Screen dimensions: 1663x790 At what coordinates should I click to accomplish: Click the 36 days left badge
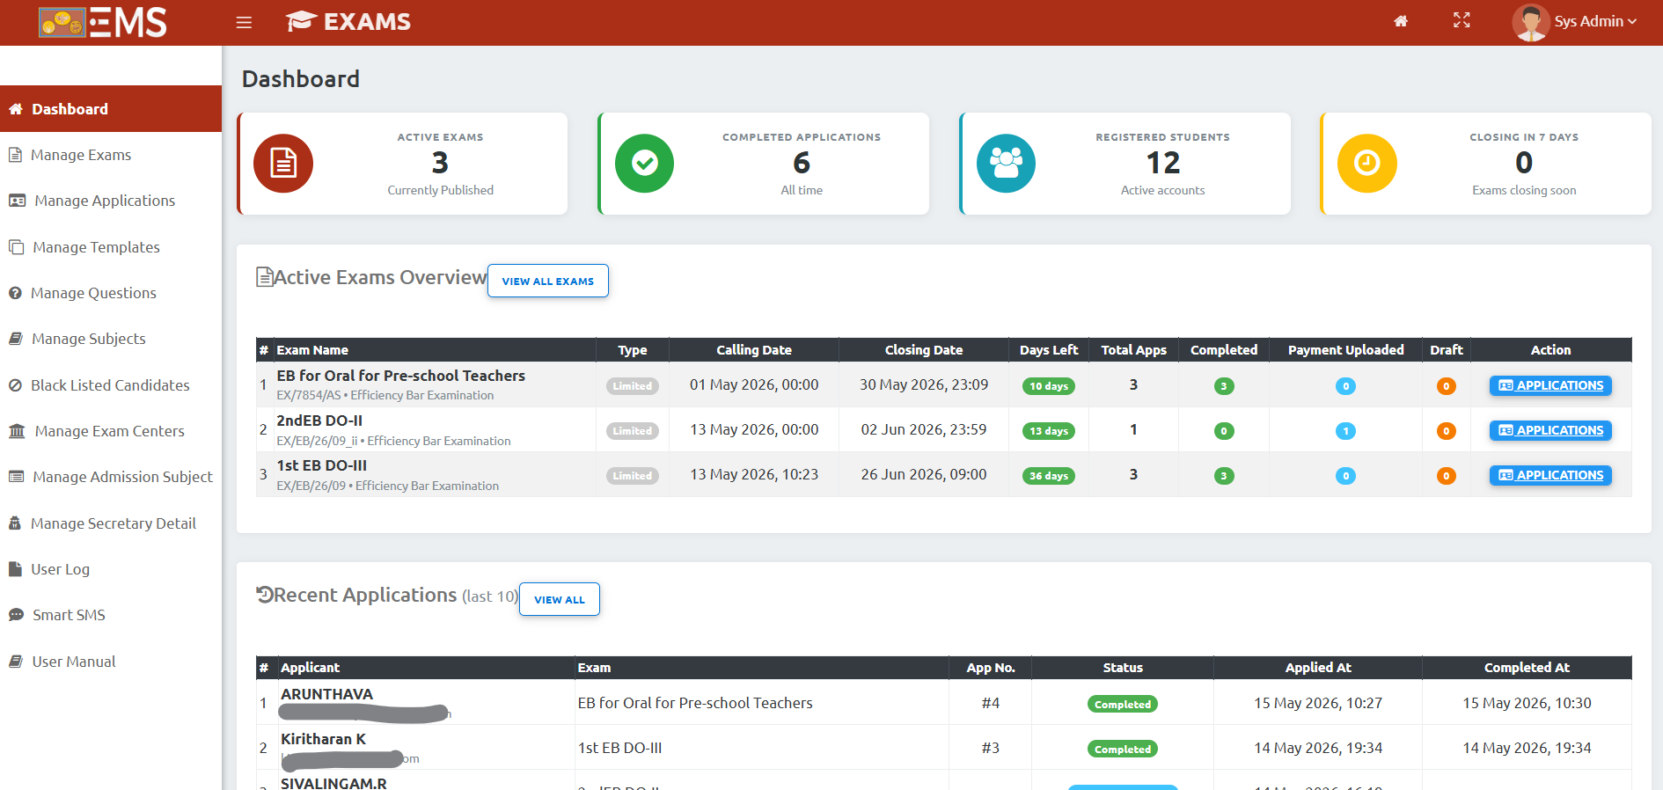pyautogui.click(x=1049, y=476)
